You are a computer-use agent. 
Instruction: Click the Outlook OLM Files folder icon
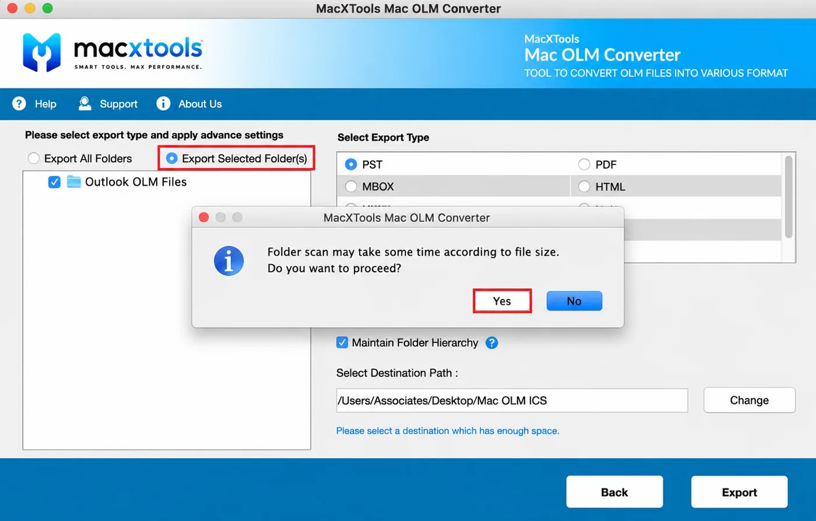[73, 182]
